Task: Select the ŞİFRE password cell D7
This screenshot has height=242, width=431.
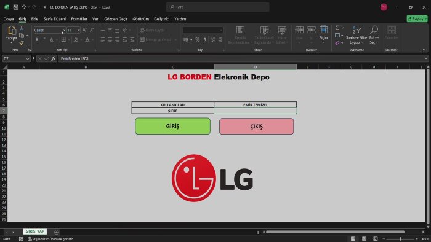Action: coord(256,111)
